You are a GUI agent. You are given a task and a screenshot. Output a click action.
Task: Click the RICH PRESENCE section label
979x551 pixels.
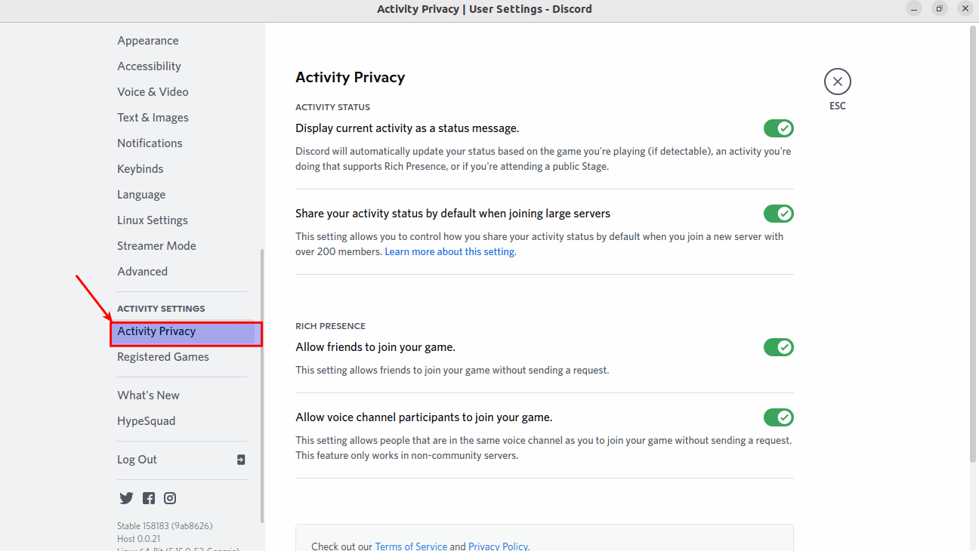pyautogui.click(x=330, y=326)
